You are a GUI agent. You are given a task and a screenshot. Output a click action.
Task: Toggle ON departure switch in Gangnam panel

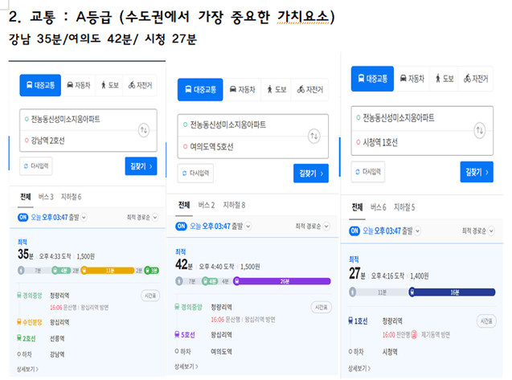pos(23,218)
